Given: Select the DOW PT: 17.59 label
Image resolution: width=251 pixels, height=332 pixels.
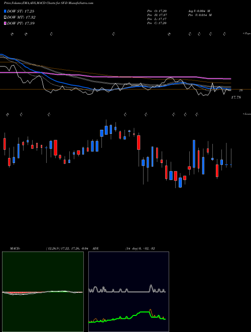Looking at the screenshot, I should click(21, 23).
